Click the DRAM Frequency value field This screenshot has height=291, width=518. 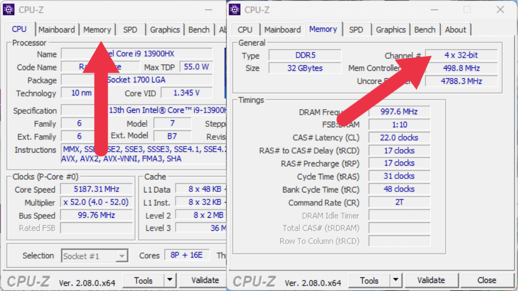[399, 112]
